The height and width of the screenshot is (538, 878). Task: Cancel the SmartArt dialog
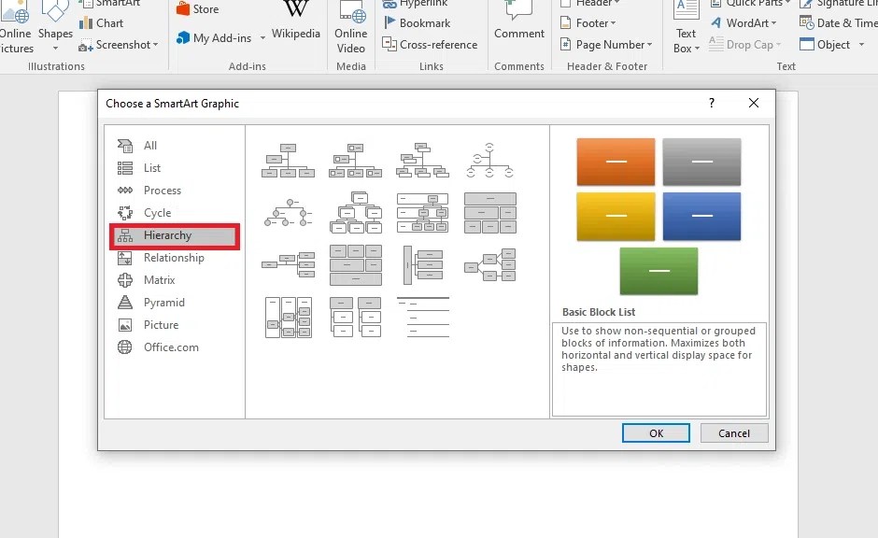tap(733, 433)
